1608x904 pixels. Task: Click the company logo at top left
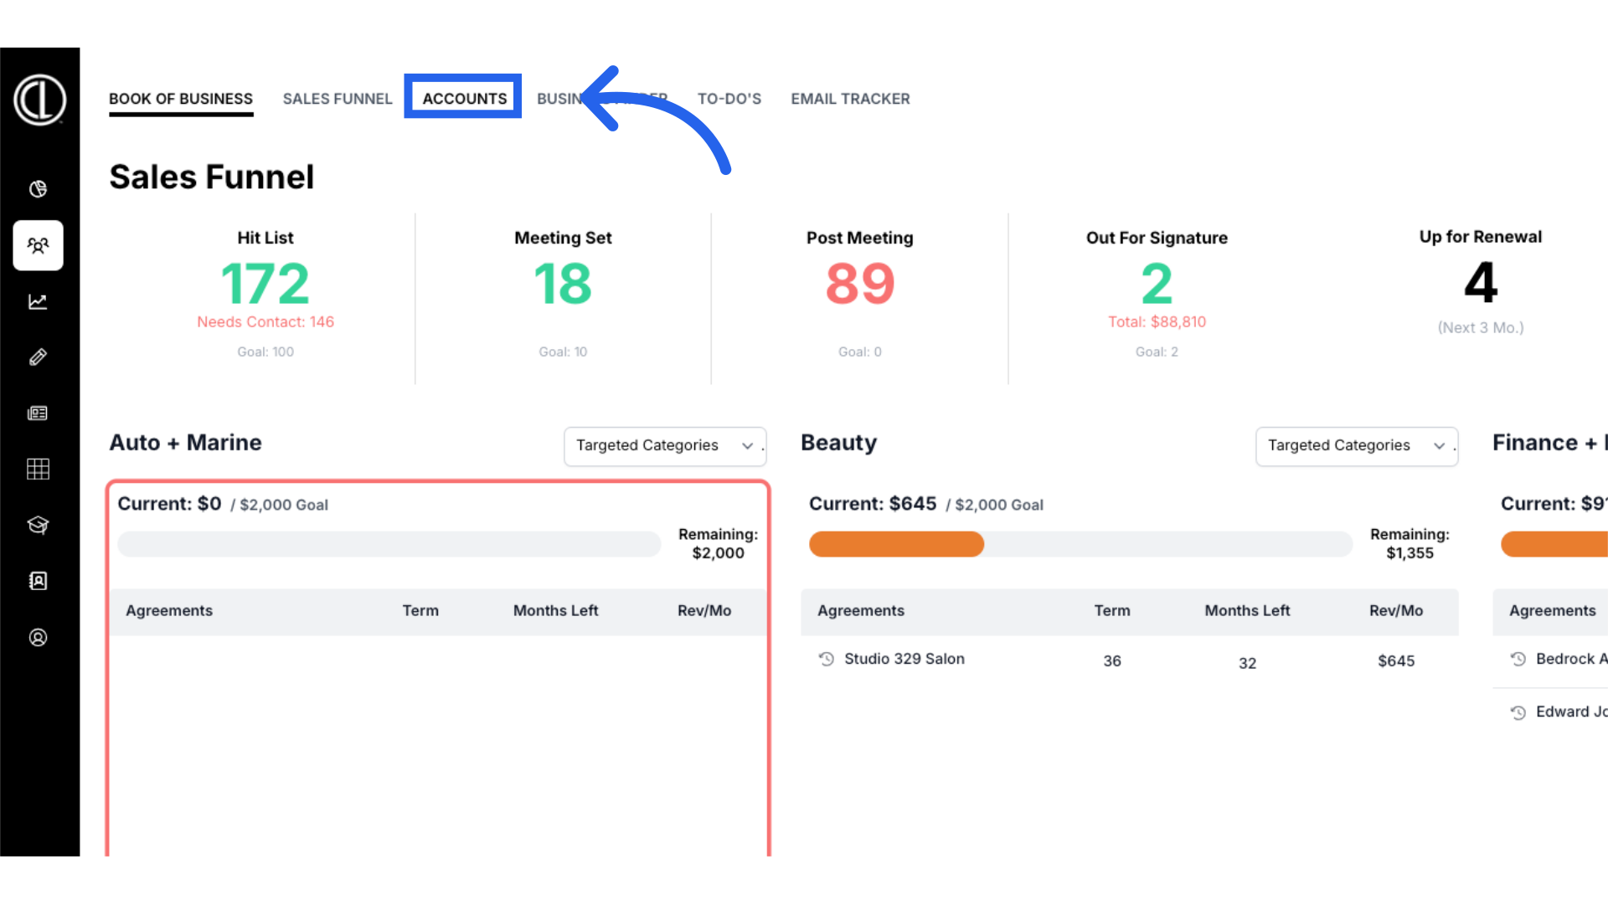coord(39,100)
